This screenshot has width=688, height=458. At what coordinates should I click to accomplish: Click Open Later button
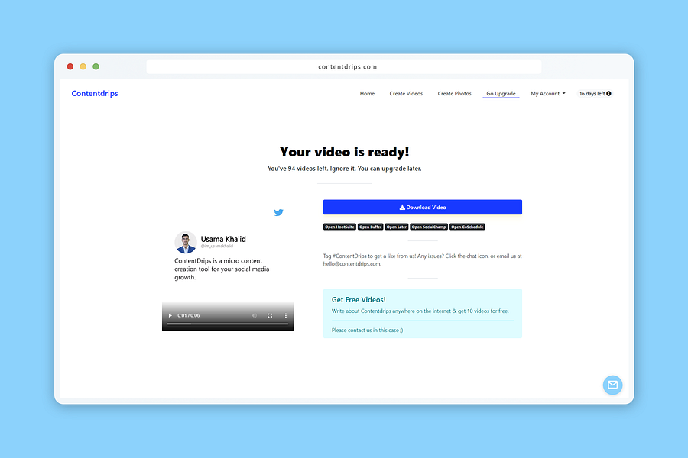[x=397, y=227]
